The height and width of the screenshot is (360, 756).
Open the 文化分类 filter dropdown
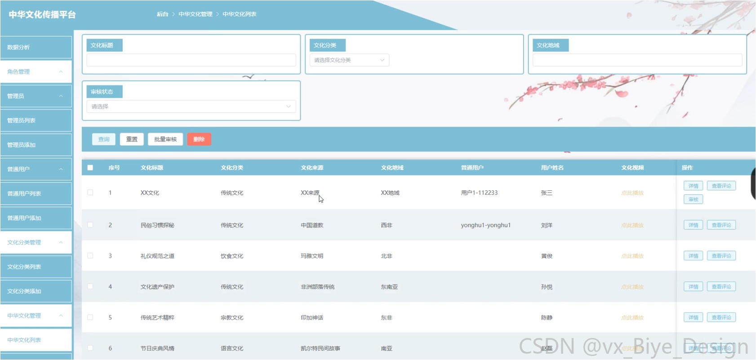[x=349, y=60]
